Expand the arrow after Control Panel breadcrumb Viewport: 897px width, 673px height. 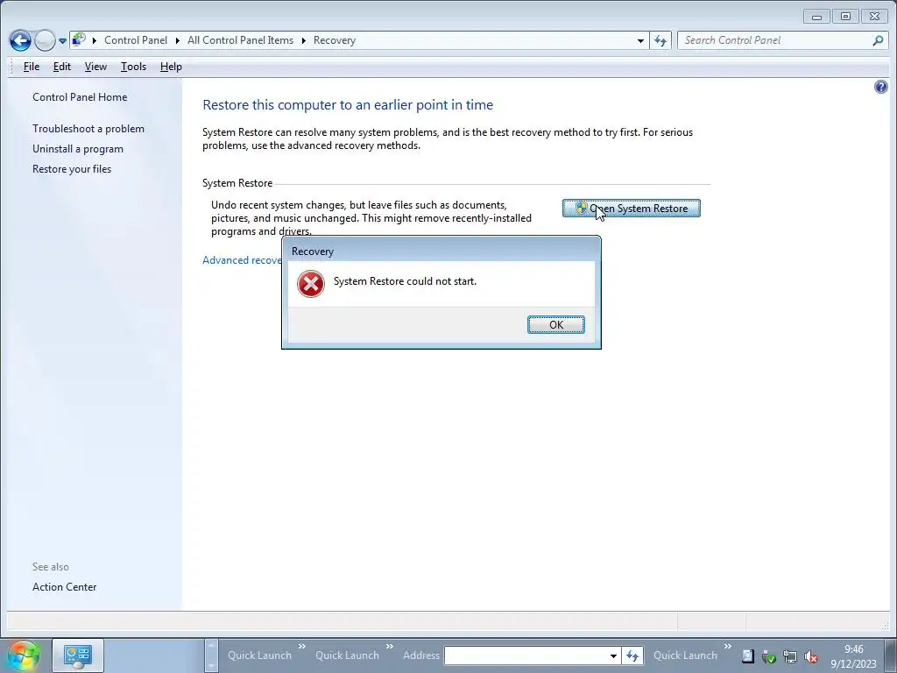point(178,40)
